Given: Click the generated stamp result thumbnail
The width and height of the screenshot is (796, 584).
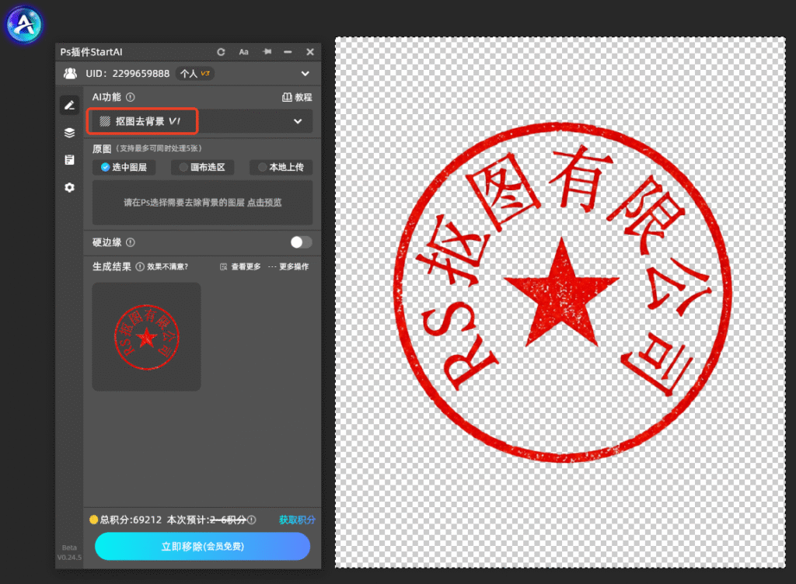Looking at the screenshot, I should (146, 336).
